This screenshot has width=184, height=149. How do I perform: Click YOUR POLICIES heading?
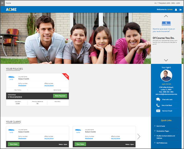click(14, 69)
